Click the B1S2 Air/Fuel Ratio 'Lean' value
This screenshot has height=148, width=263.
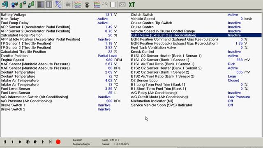click(x=232, y=76)
